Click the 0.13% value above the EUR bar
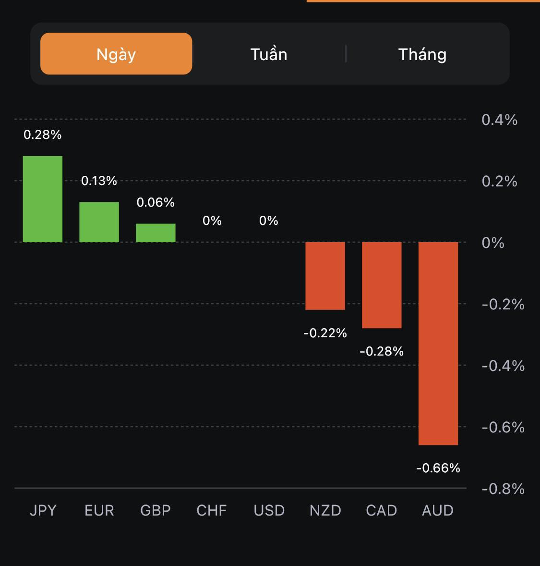Image resolution: width=540 pixels, height=566 pixels. 99,181
